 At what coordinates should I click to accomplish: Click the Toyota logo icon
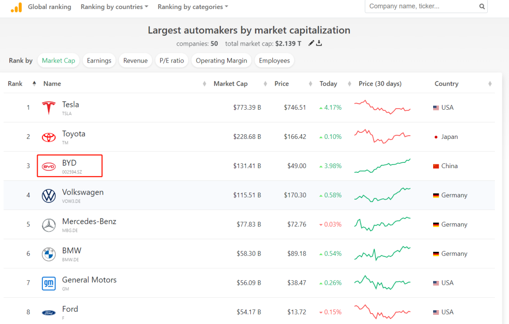point(49,137)
